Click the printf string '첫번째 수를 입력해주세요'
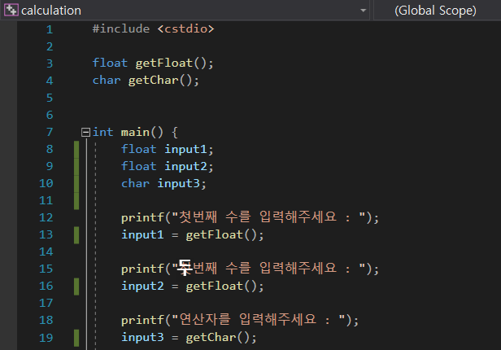 (x=258, y=217)
